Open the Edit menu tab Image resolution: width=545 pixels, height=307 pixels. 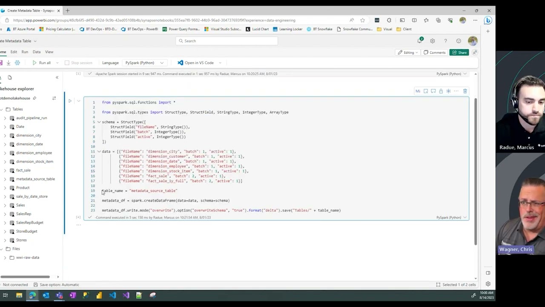pyautogui.click(x=14, y=52)
